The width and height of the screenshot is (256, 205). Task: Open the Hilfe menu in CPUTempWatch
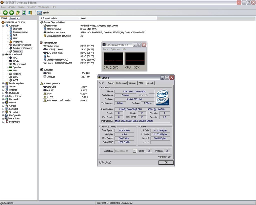124,49
